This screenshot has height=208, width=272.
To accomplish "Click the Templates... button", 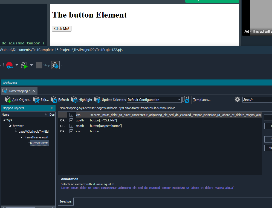I will pyautogui.click(x=202, y=100).
